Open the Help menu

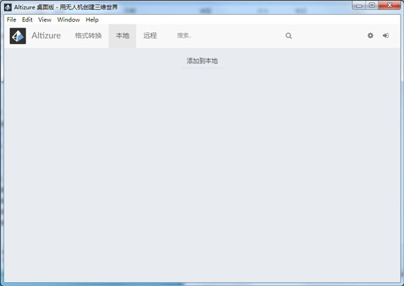pyautogui.click(x=92, y=20)
